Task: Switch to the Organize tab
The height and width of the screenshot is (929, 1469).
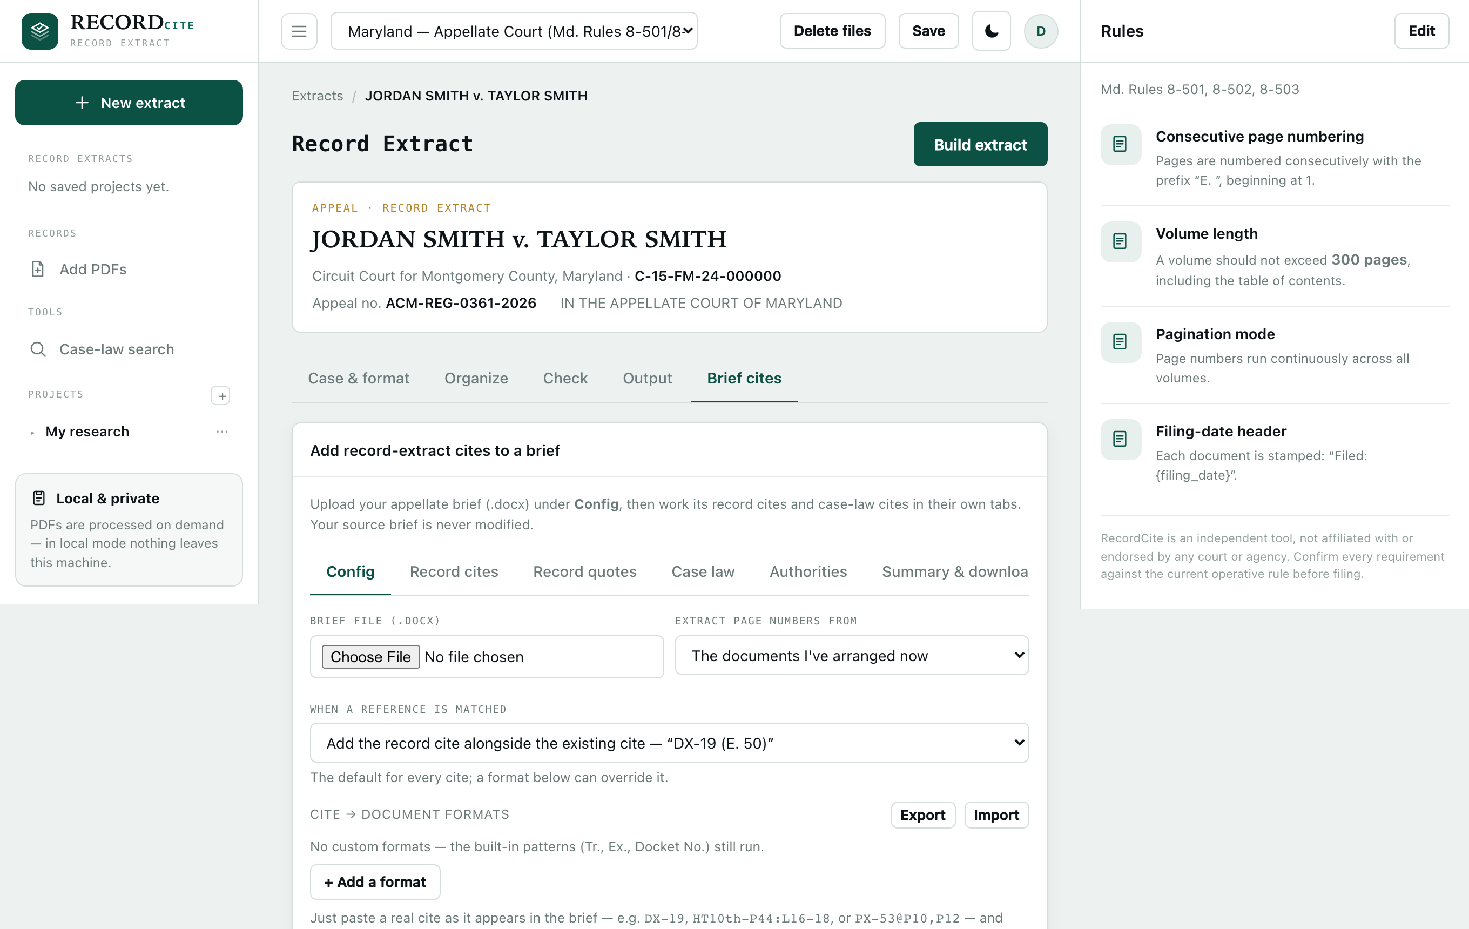Action: (x=476, y=378)
